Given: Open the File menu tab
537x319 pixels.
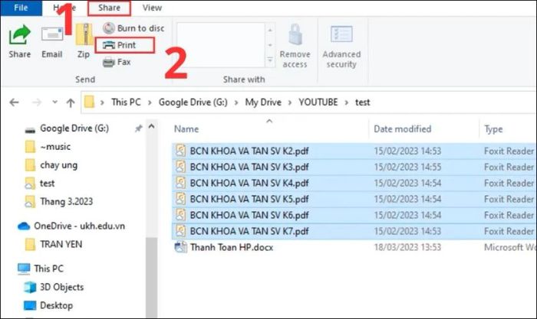Looking at the screenshot, I should tap(21, 8).
